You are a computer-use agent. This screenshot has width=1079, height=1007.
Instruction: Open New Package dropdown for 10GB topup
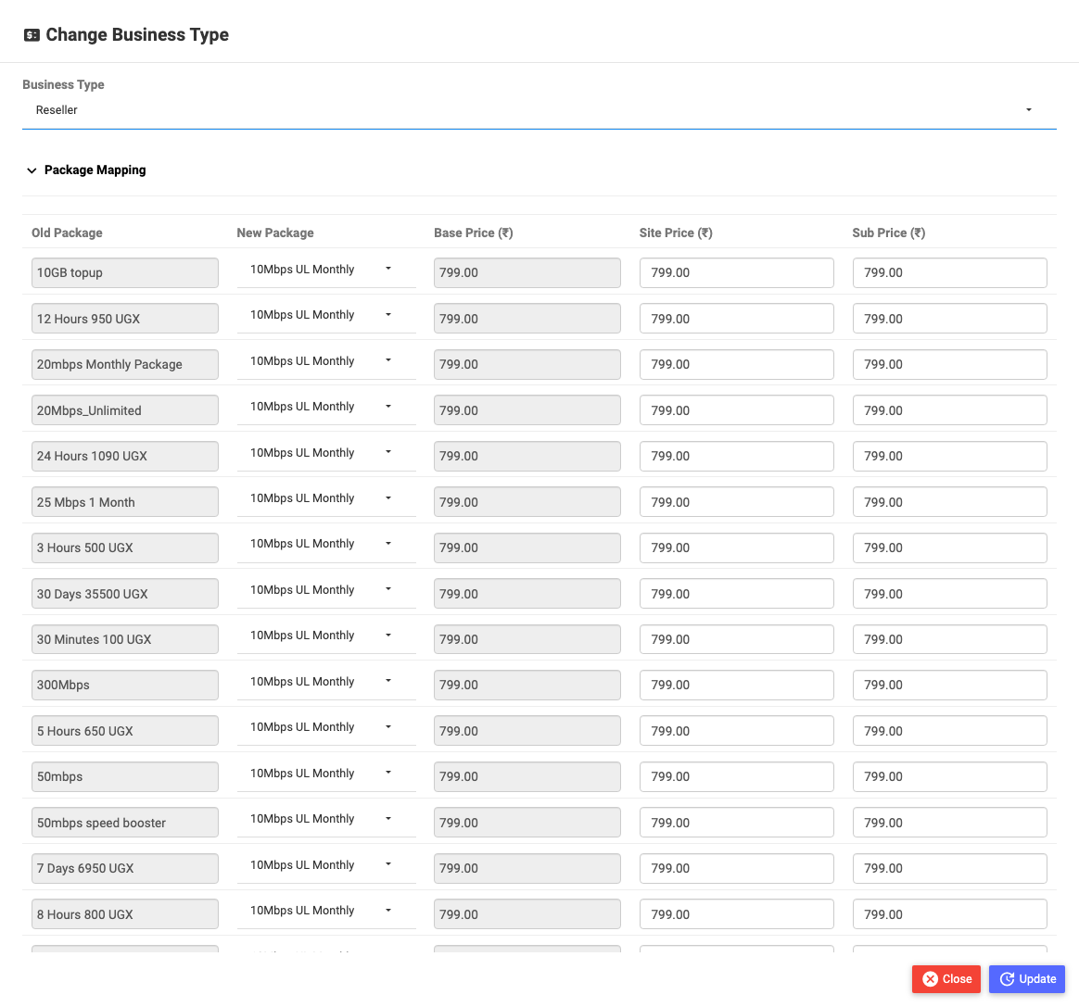[x=326, y=270]
